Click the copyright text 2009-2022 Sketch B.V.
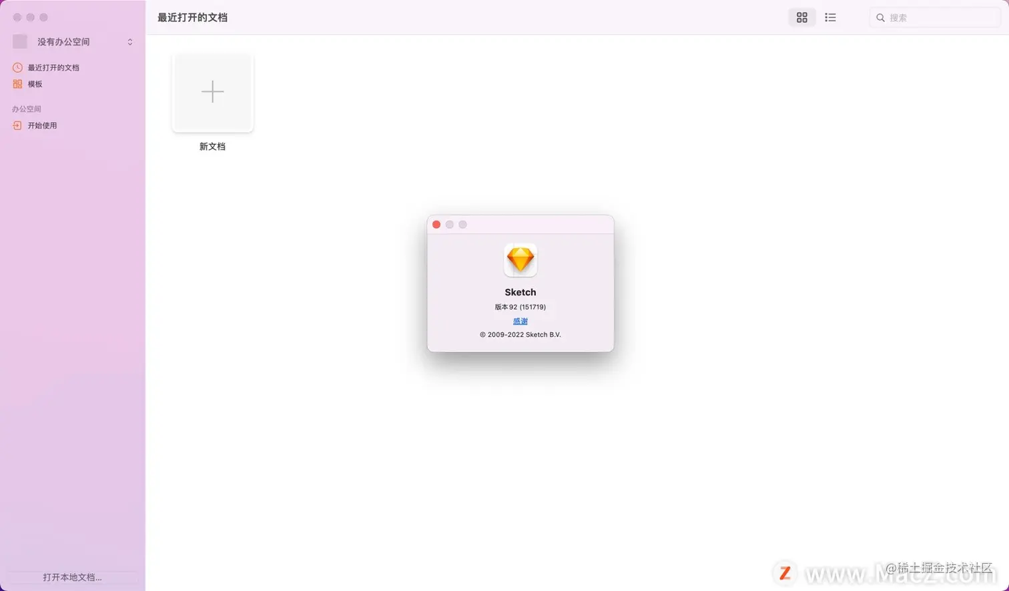 [x=521, y=335]
